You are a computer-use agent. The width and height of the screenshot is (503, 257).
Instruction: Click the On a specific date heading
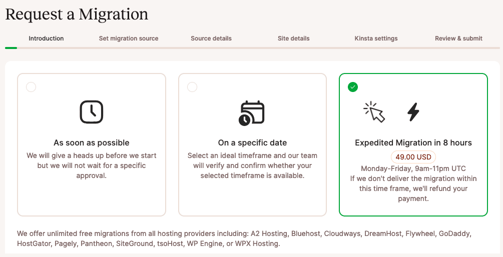[252, 142]
